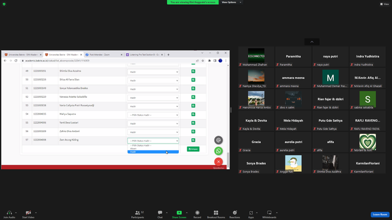Click the green save icon for Zaen Arung Kiding
The height and width of the screenshot is (220, 392).
pos(194,140)
